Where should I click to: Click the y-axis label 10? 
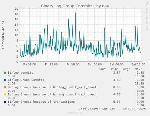tap(16, 35)
